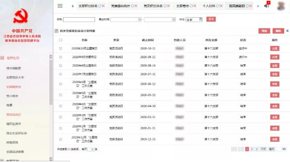This screenshot has width=290, height=162.
Task: Close the active 党员活动日 tab
Action: (250, 6)
